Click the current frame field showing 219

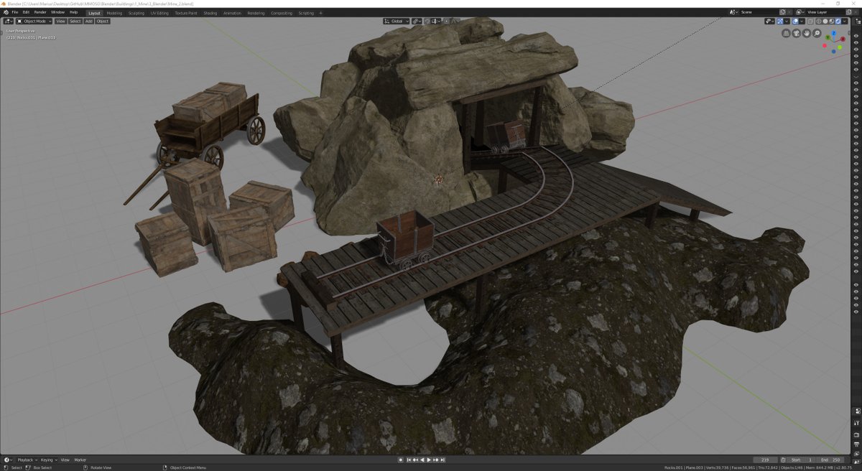pos(764,460)
